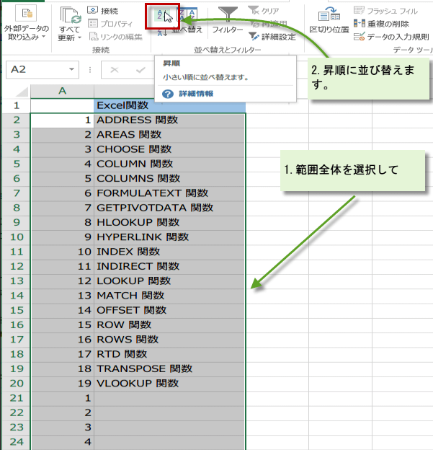The width and height of the screenshot is (433, 450).
Task: Click cell RTD 関数
Action: pyautogui.click(x=169, y=354)
